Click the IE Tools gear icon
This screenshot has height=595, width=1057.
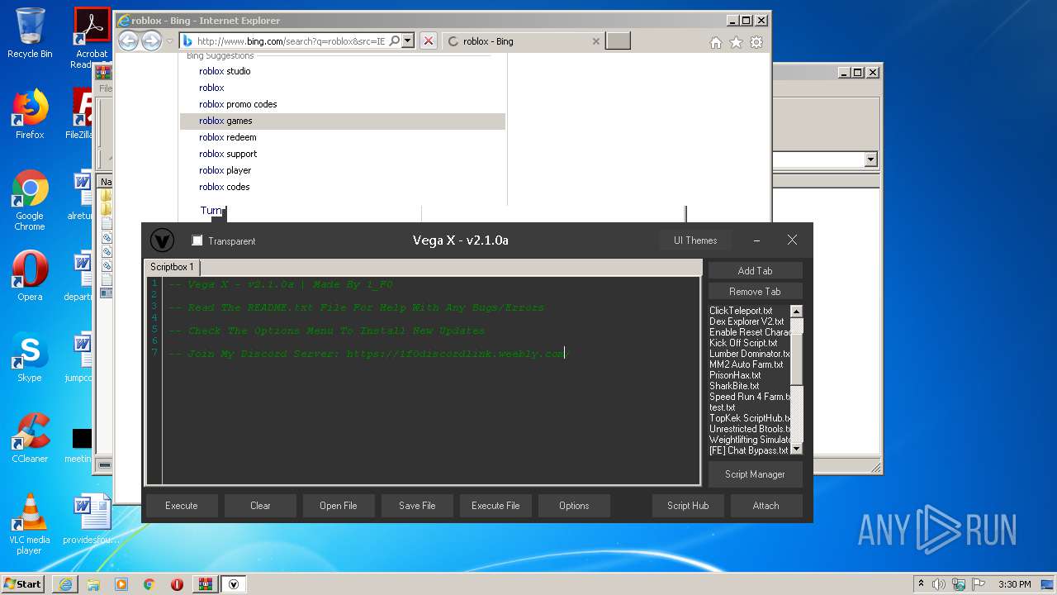[756, 42]
